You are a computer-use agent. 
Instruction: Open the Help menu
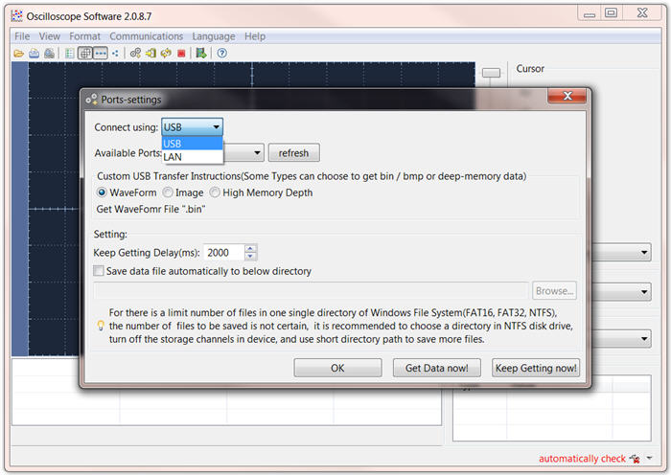click(255, 36)
